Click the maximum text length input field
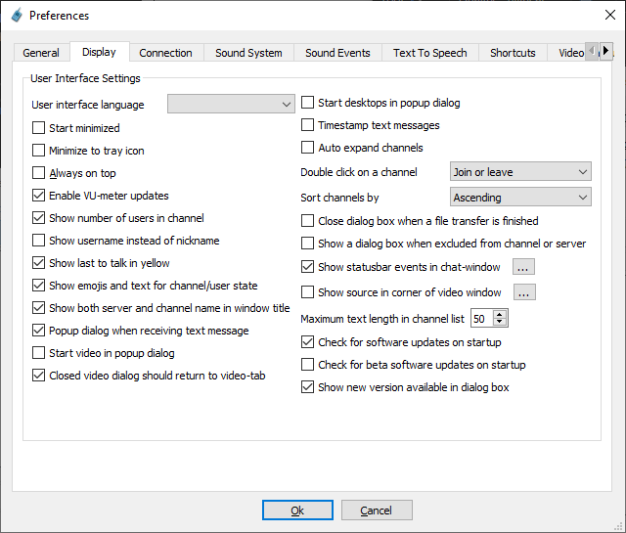Screen dimensions: 626x533 pyautogui.click(x=481, y=319)
